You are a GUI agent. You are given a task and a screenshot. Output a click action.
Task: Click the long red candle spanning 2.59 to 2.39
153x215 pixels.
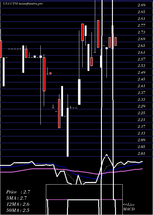click(44, 74)
